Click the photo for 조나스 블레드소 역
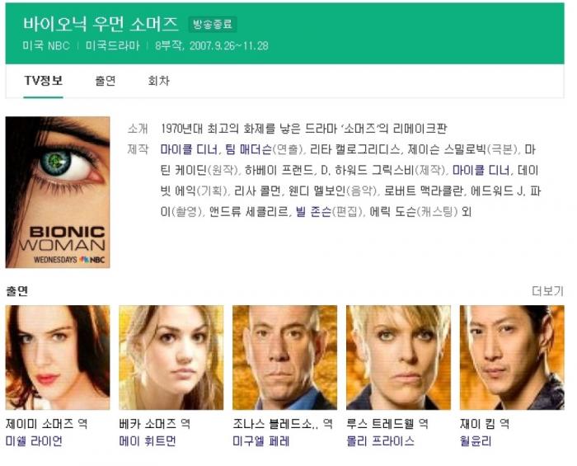The width and height of the screenshot is (577, 466). pyautogui.click(x=285, y=357)
